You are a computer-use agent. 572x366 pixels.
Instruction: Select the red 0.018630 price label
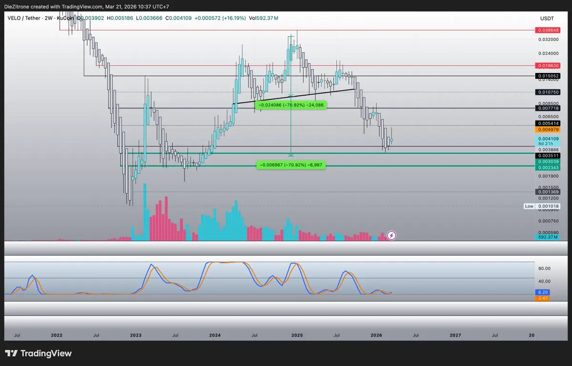548,65
